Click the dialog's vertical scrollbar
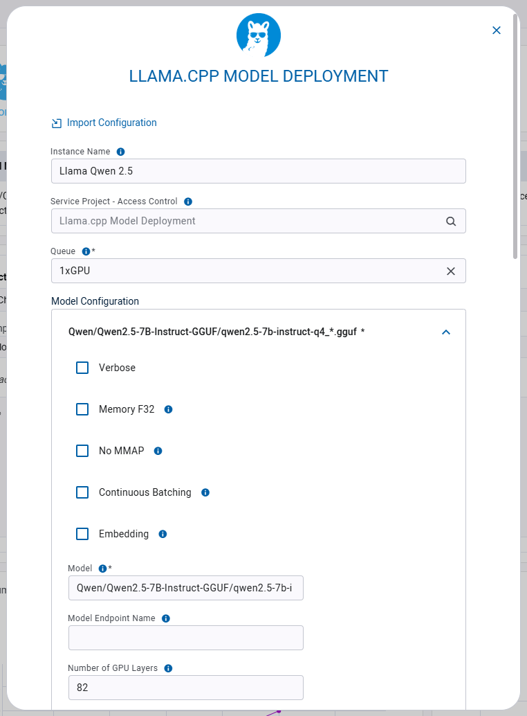Screen dimensions: 527x716 tap(515, 138)
